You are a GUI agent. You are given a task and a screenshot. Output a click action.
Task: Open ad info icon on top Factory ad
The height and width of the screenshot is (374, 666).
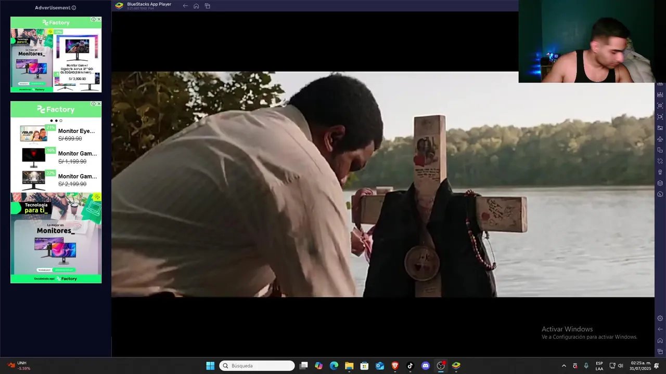click(94, 19)
